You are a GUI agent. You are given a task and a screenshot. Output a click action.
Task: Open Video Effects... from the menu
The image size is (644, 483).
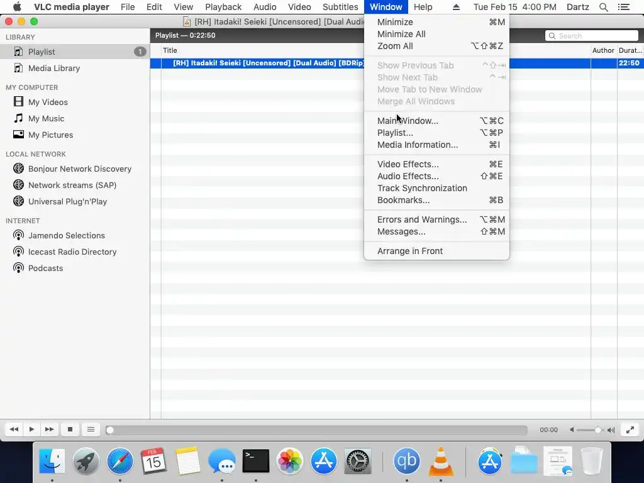pyautogui.click(x=436, y=164)
